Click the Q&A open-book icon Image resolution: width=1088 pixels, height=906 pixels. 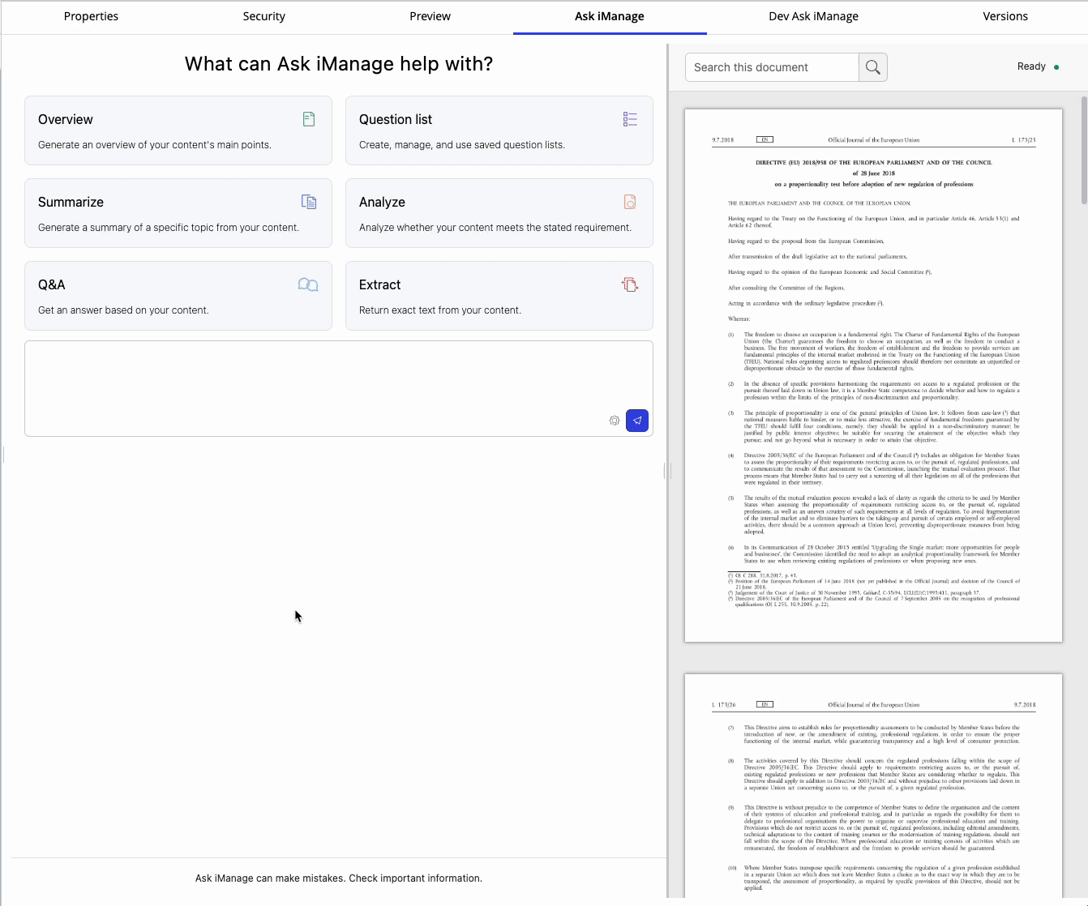tap(308, 284)
